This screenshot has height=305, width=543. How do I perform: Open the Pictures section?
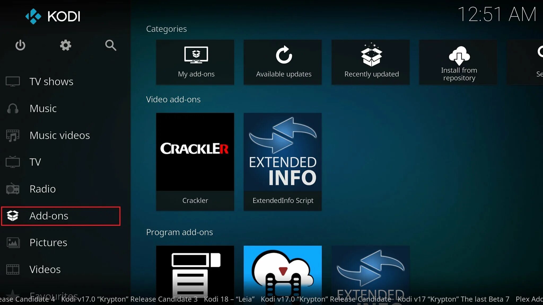(x=48, y=243)
